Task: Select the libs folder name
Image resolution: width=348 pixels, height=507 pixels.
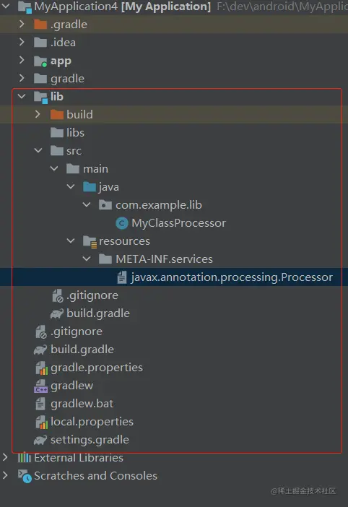Action: pyautogui.click(x=75, y=133)
